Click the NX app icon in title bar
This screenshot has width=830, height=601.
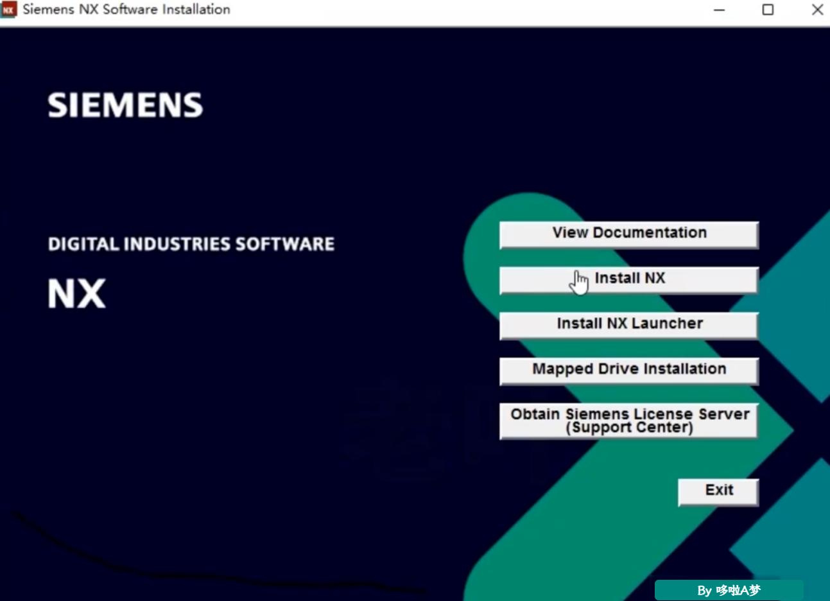coord(8,10)
